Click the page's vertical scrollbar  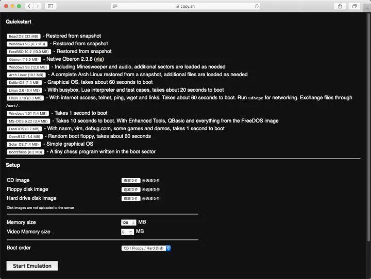click(368, 128)
